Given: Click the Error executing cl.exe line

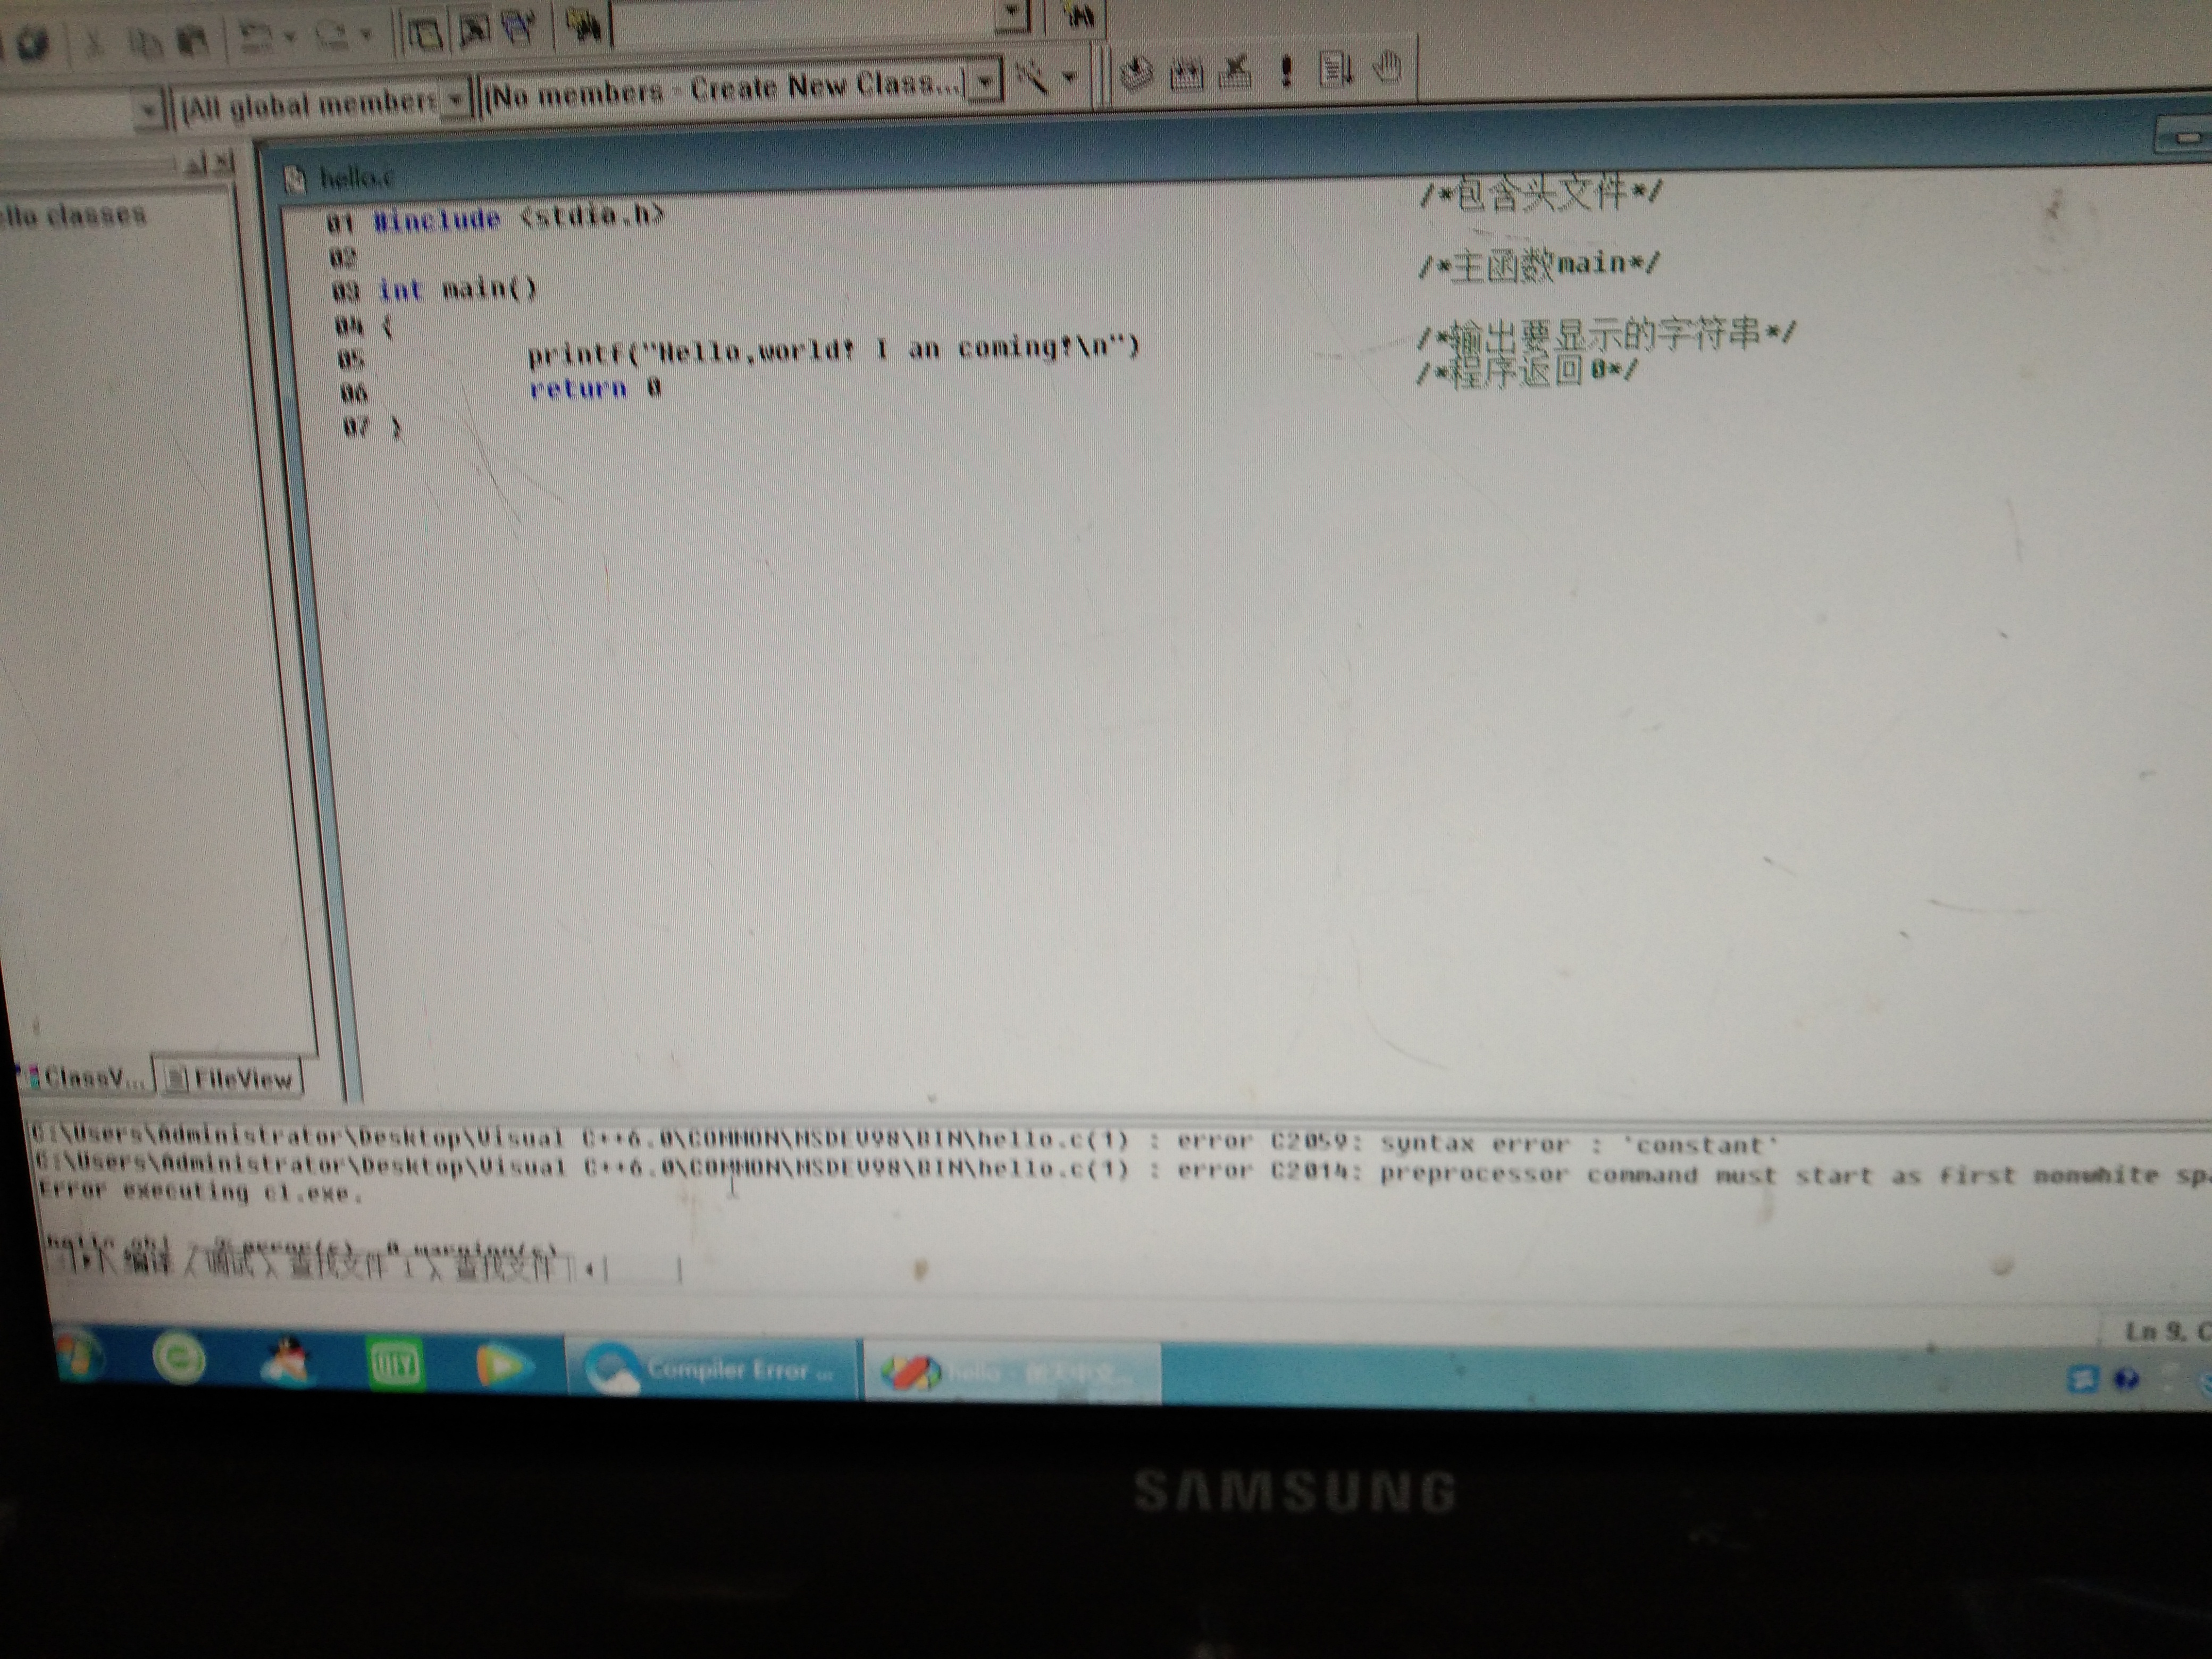Looking at the screenshot, I should pyautogui.click(x=201, y=1191).
